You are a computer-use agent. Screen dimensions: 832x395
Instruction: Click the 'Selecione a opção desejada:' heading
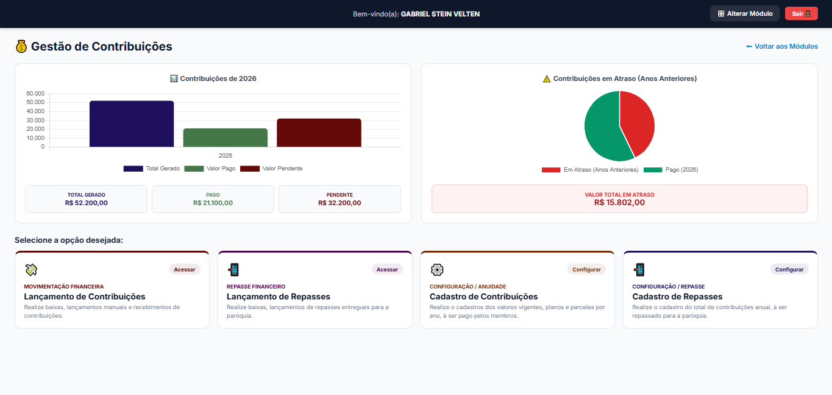[69, 240]
